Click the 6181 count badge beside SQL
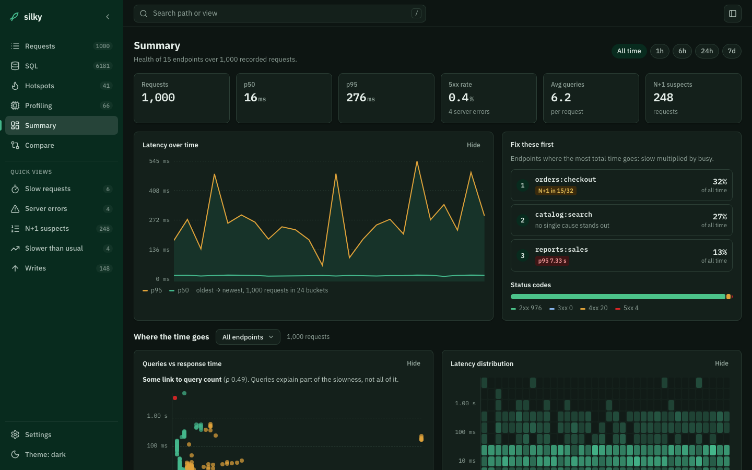This screenshot has height=470, width=752. [103, 66]
